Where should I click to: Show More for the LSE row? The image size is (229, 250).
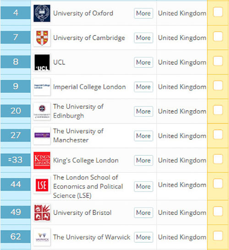point(143,186)
